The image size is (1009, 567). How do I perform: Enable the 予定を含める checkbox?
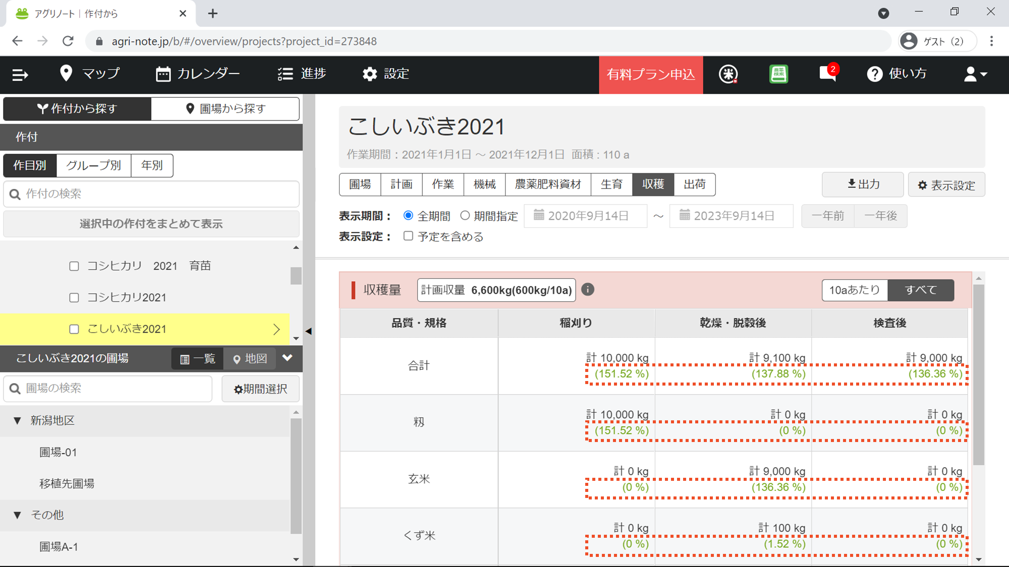pyautogui.click(x=408, y=236)
